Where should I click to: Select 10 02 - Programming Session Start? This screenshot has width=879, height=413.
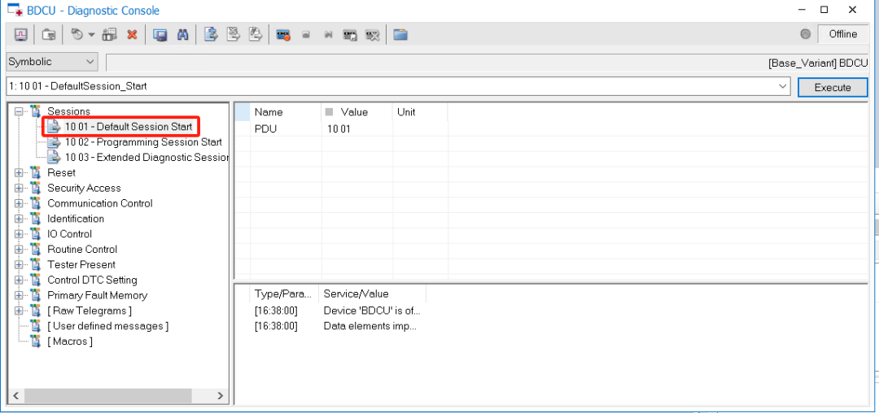coord(143,142)
